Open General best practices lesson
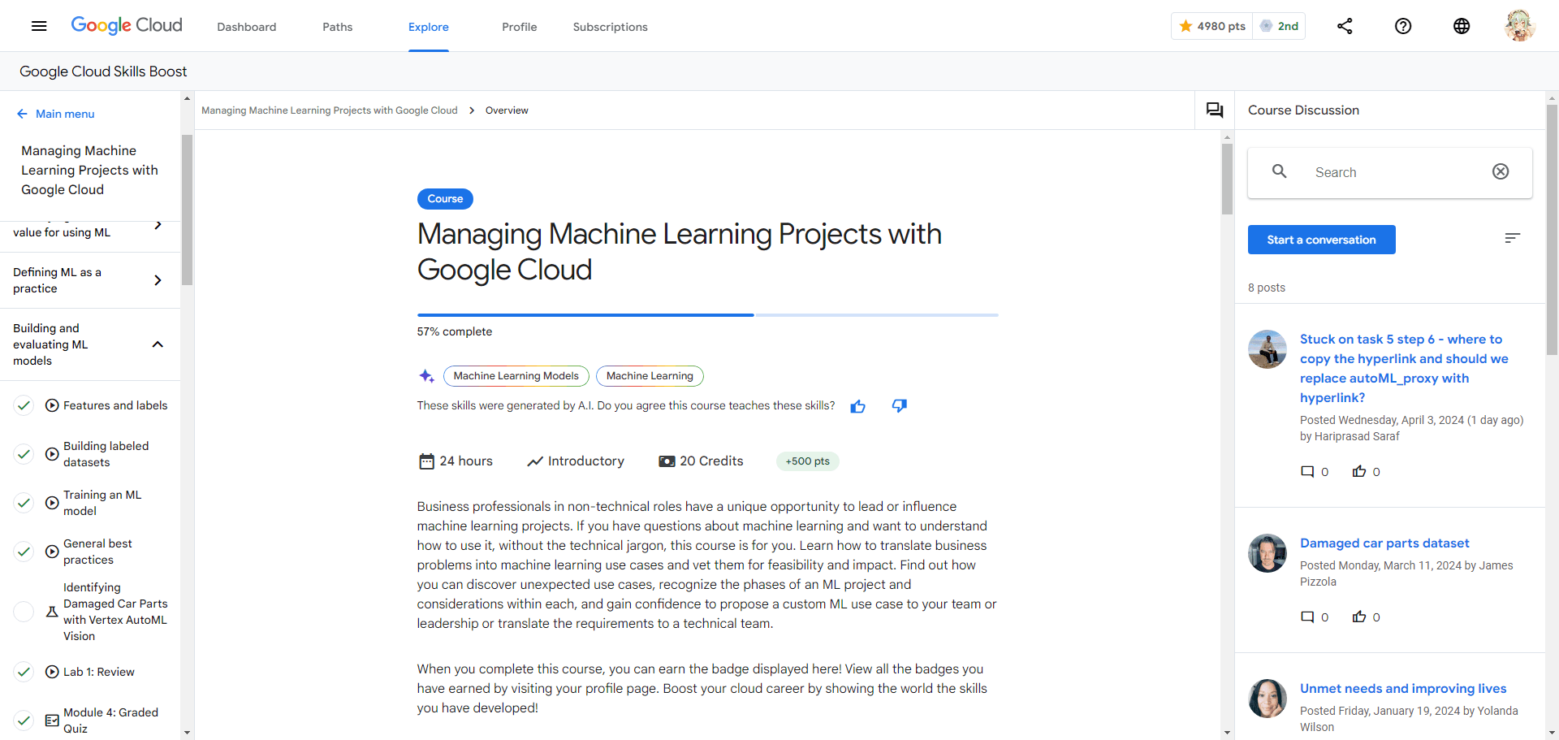Image resolution: width=1559 pixels, height=740 pixels. click(x=97, y=552)
